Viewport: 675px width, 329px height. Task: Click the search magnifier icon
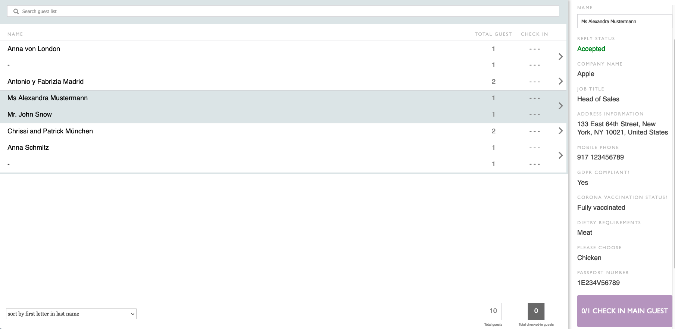[16, 12]
